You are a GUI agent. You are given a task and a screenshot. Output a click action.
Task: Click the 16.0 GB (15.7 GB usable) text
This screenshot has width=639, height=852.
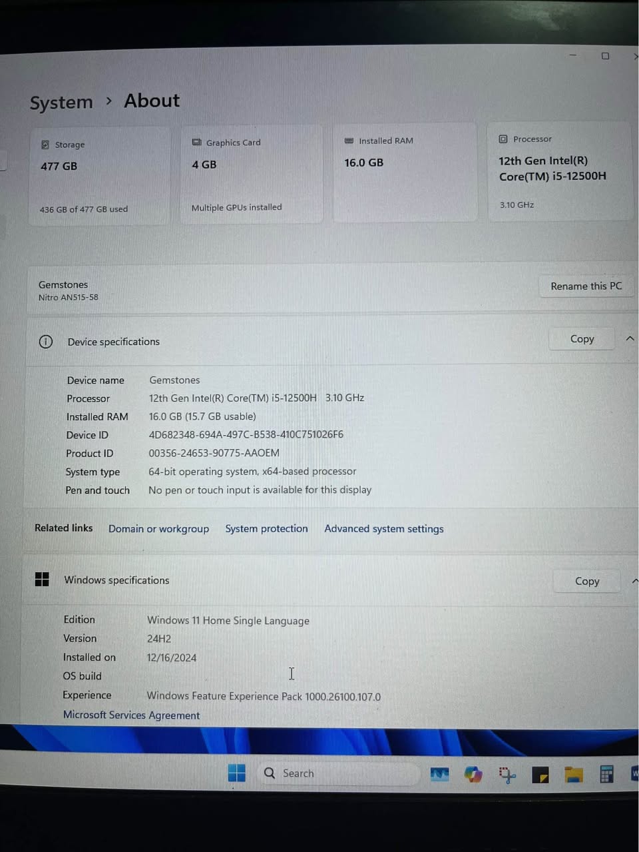click(202, 416)
